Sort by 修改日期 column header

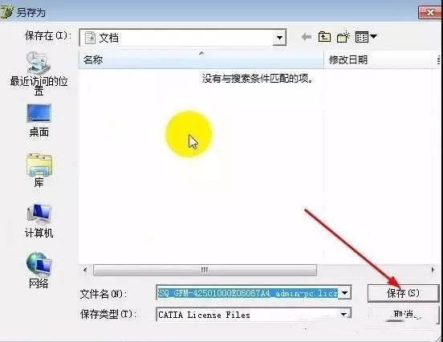point(377,59)
